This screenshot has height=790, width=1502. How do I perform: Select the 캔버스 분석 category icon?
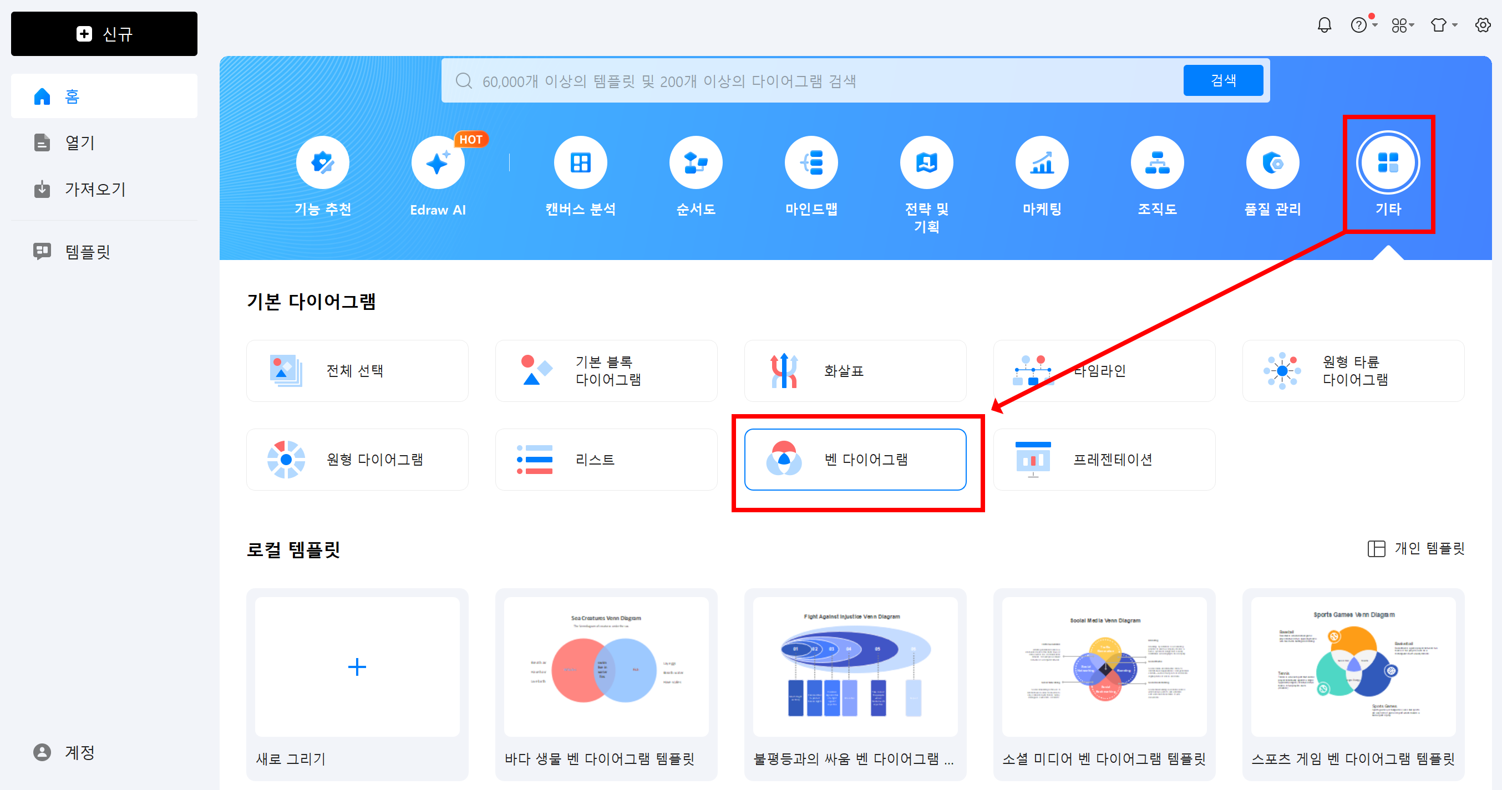(x=580, y=162)
